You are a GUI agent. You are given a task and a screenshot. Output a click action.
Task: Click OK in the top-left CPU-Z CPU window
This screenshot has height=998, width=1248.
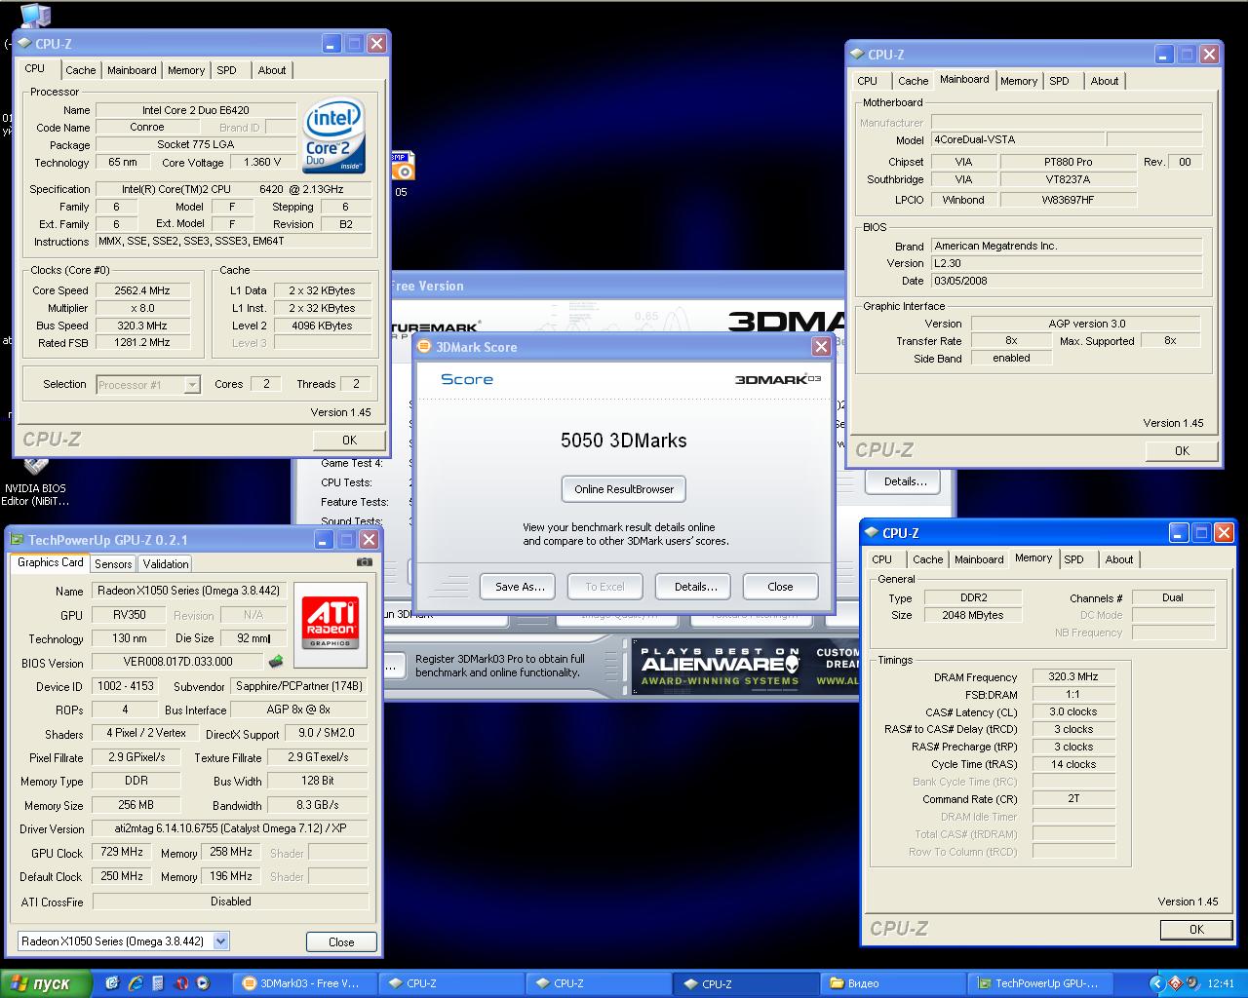[x=349, y=440]
